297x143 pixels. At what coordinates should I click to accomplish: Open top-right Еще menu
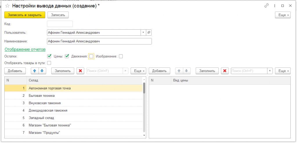coord(283,15)
